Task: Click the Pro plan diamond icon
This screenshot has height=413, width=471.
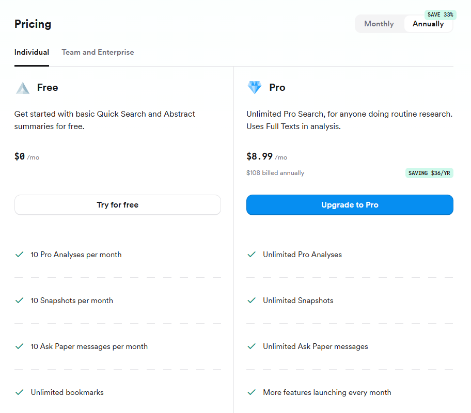Action: pos(255,87)
